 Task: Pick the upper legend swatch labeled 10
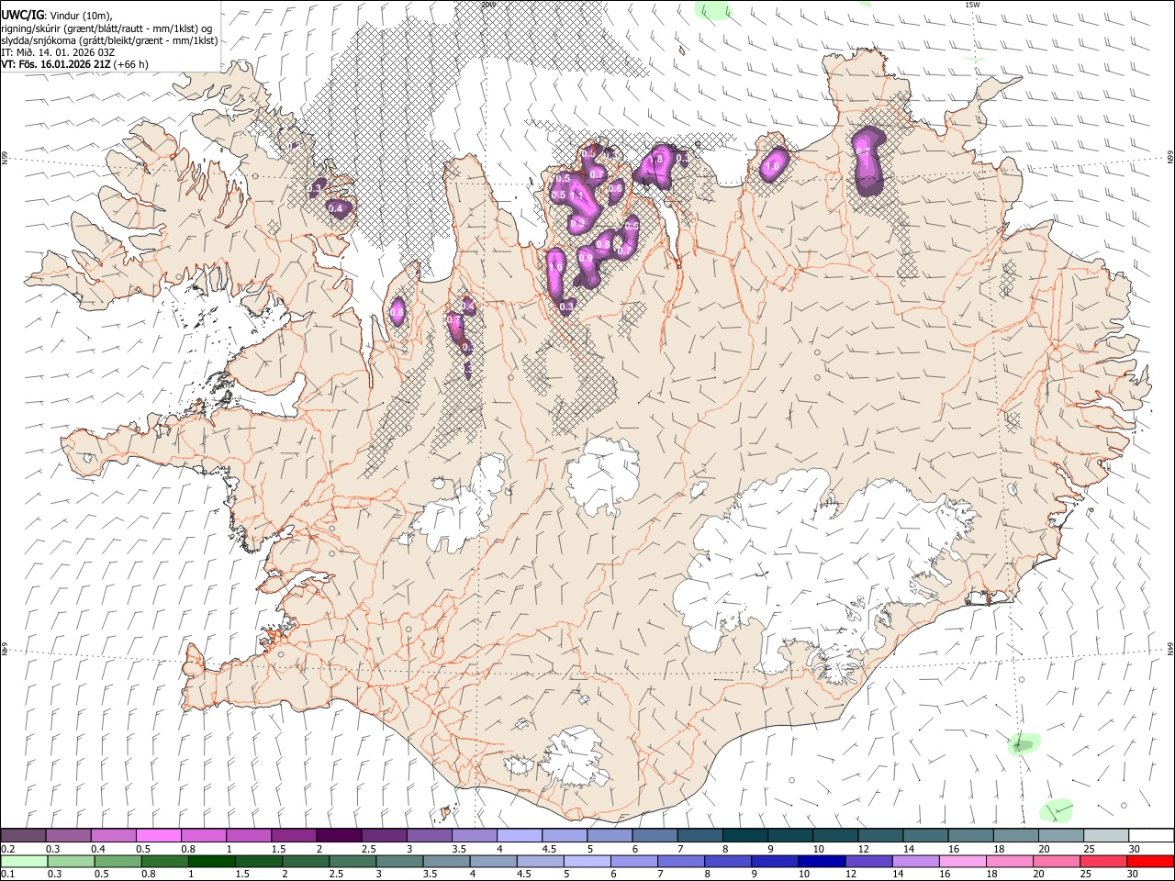click(x=835, y=835)
